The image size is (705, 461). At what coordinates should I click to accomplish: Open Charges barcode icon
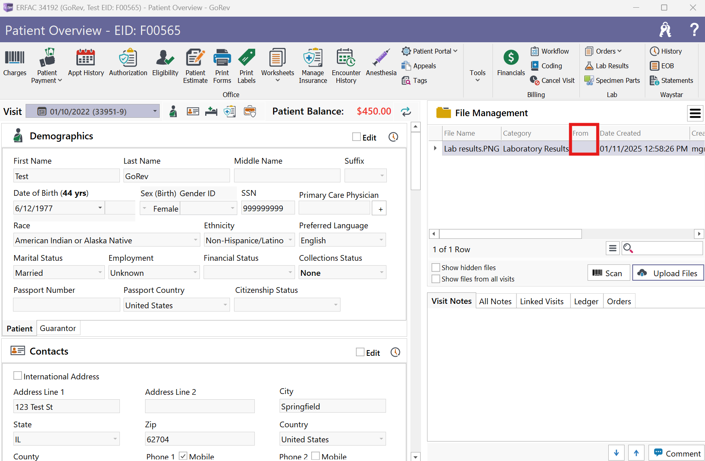point(15,63)
